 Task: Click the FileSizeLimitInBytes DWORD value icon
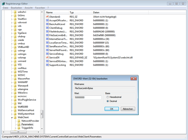tap(47, 35)
